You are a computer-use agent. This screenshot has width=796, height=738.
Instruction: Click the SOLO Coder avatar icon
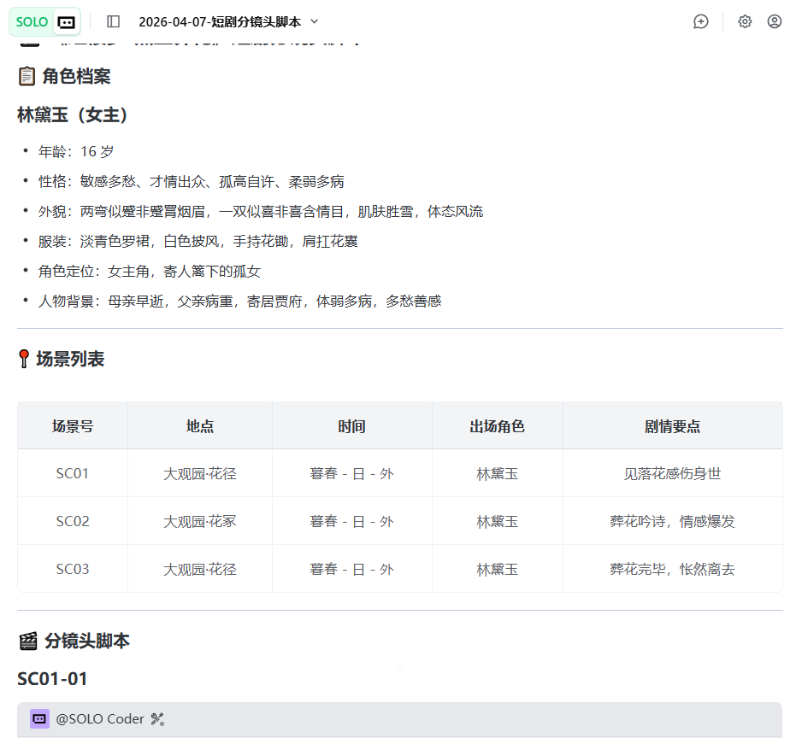point(39,719)
